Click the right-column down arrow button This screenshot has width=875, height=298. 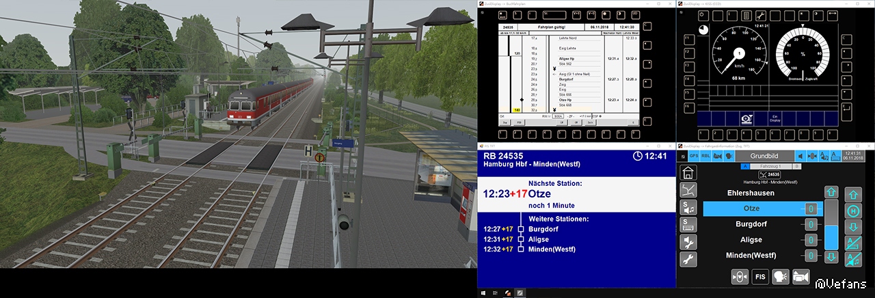point(853,227)
